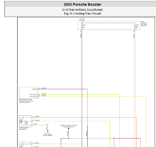Click the FAN STAGE 2 pin label
The height and width of the screenshot is (147, 156).
pos(33,97)
